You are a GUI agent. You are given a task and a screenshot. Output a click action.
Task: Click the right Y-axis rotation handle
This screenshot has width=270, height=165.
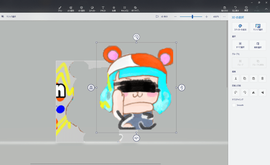point(182,87)
